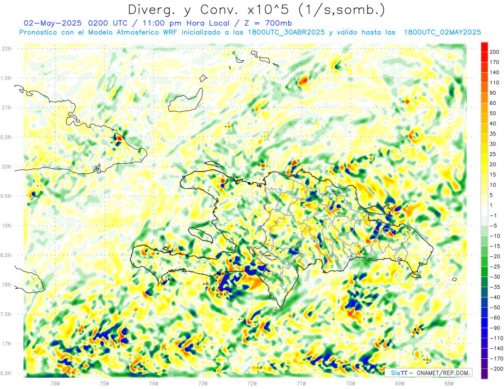Click the positive '90' color scale value

pyautogui.click(x=493, y=93)
